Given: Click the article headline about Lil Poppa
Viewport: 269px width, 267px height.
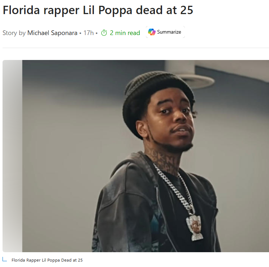Looking at the screenshot, I should point(98,10).
